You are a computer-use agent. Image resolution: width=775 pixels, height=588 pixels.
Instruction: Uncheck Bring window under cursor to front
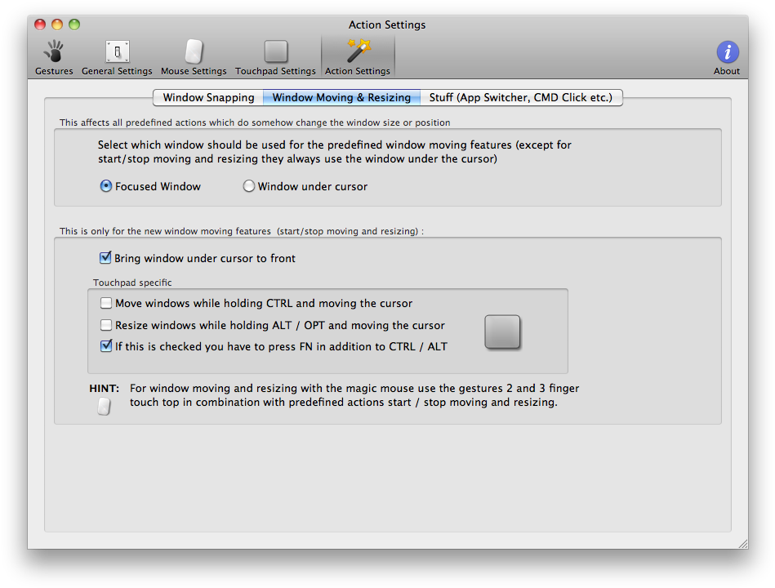[x=105, y=258]
